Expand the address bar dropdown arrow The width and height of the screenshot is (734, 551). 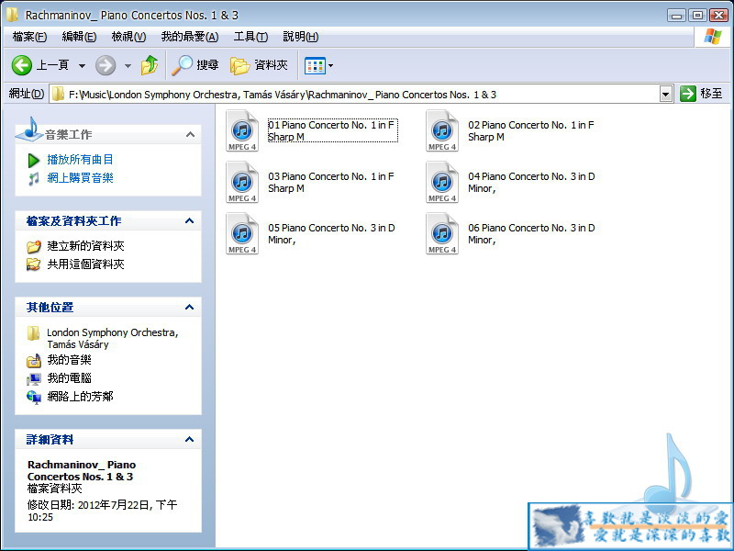tap(666, 95)
